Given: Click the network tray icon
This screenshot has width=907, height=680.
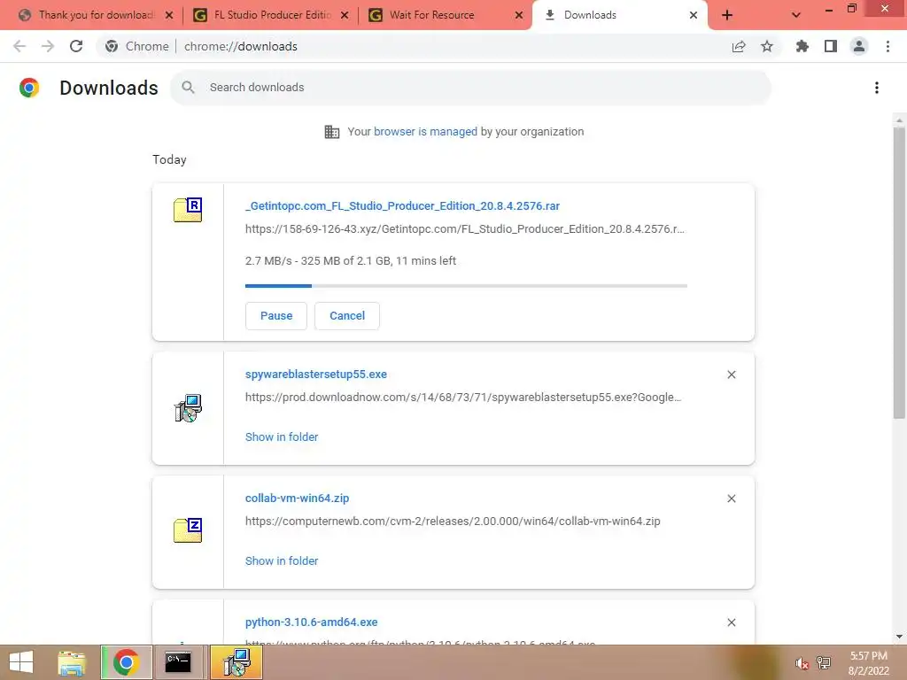Looking at the screenshot, I should (x=824, y=663).
